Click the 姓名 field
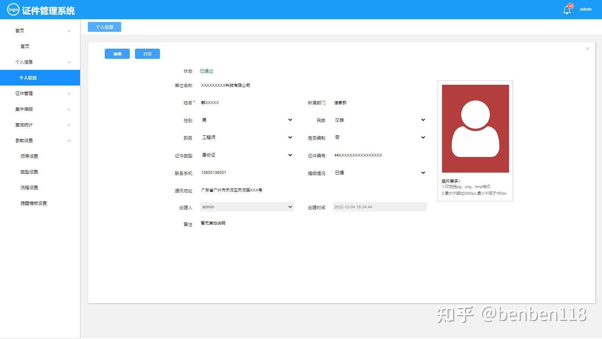 tap(247, 102)
